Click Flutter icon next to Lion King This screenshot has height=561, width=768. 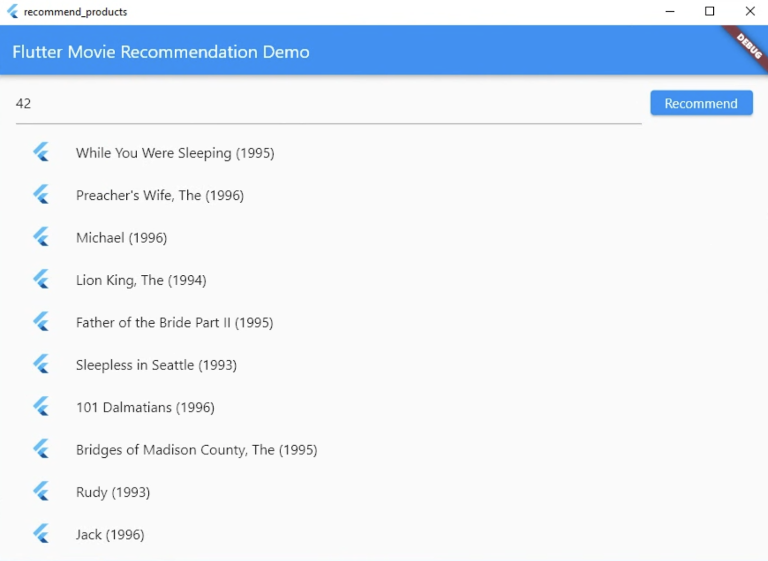click(x=41, y=280)
